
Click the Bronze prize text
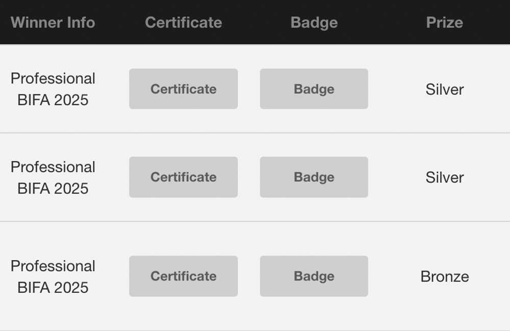click(444, 277)
